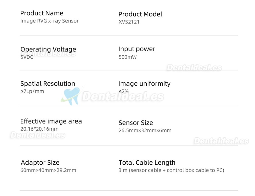Screen dimensions: 255x196
Task: Select the Image uniformity heading
Action: pyautogui.click(x=144, y=84)
